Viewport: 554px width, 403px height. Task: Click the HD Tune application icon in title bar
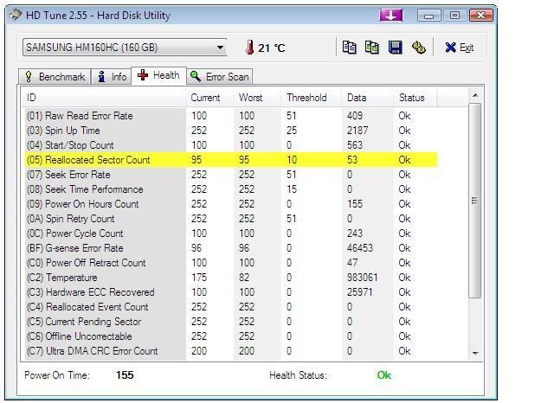pos(16,16)
